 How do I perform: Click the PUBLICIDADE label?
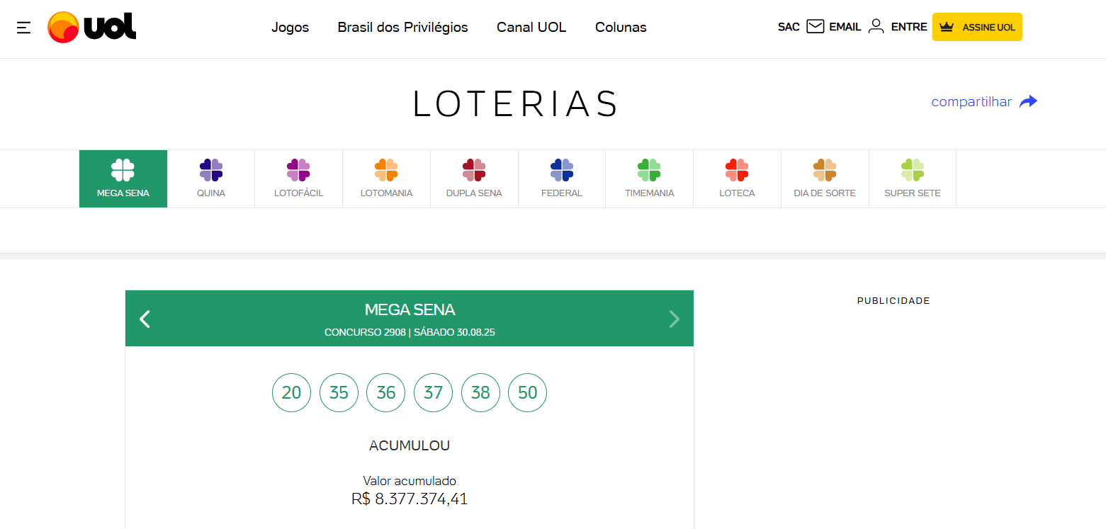point(893,301)
